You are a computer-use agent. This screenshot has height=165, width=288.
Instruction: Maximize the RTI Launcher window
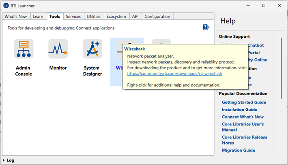(264, 6)
